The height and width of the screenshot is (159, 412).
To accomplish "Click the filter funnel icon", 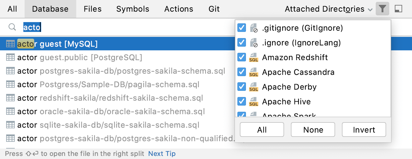I will pos(382,9).
